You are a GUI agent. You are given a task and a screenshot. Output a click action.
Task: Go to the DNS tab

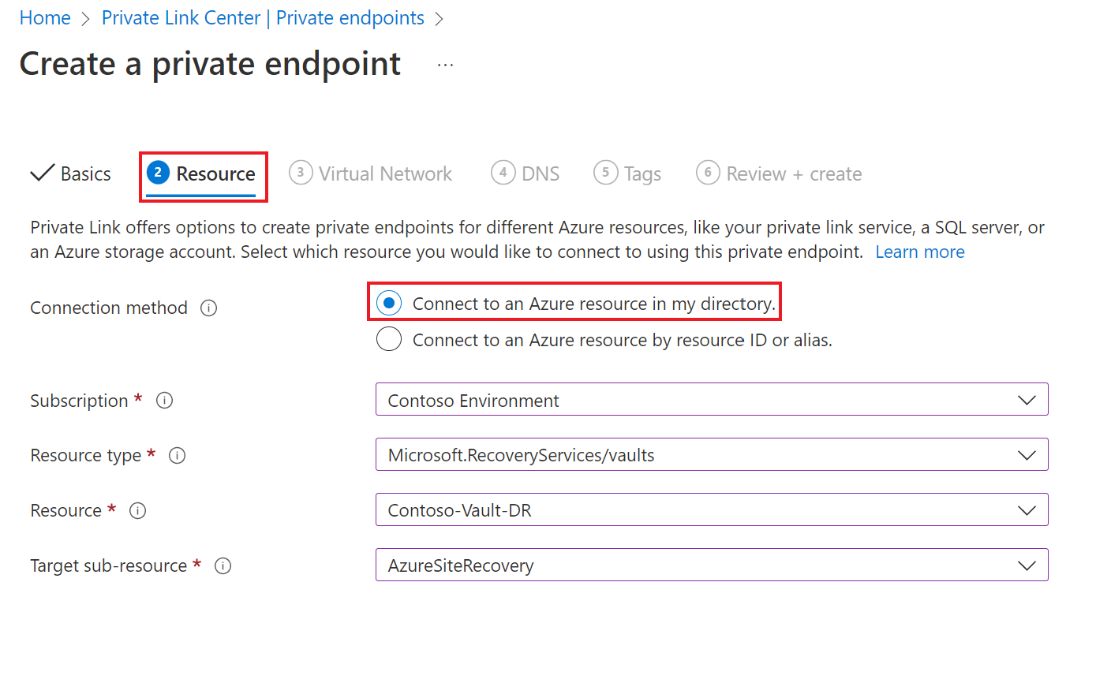pyautogui.click(x=540, y=173)
